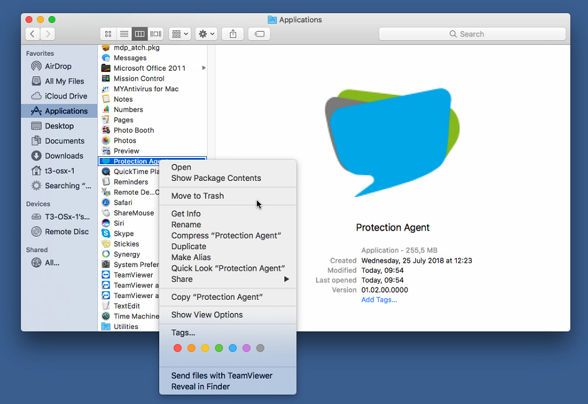Select the T3-OSx-1's device
This screenshot has height=404, width=588.
(x=60, y=217)
